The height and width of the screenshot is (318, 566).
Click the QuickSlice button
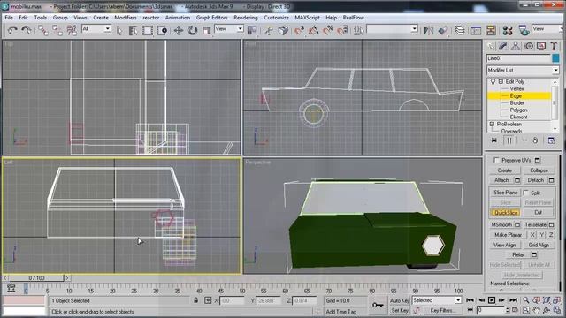point(505,213)
